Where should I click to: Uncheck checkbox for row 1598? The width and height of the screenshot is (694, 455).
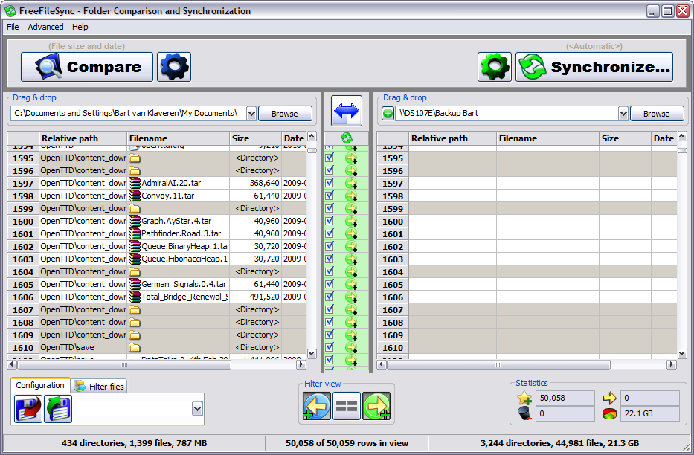tap(330, 195)
